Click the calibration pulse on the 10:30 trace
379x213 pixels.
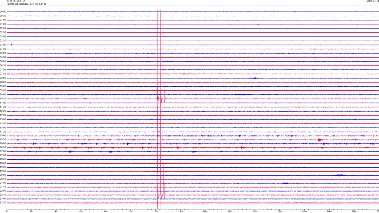[x=161, y=99]
